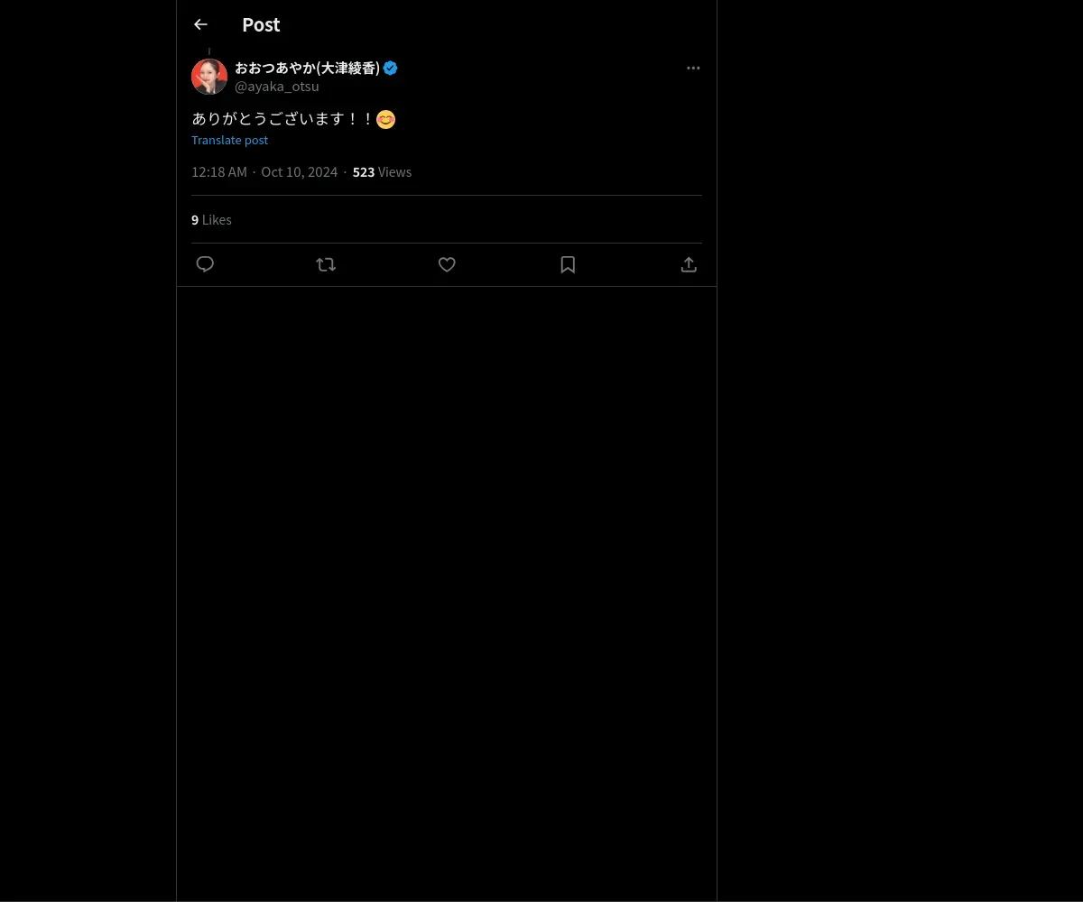Viewport: 1083px width, 902px height.
Task: Repost using the arrows icon
Action: click(326, 264)
